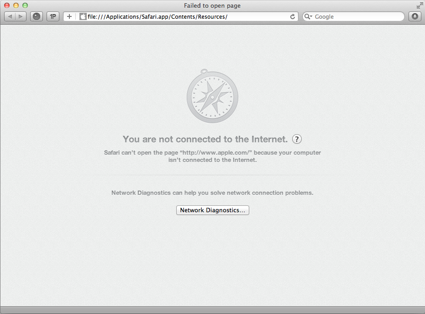Expand the magnifier search engine dropdown

click(308, 16)
